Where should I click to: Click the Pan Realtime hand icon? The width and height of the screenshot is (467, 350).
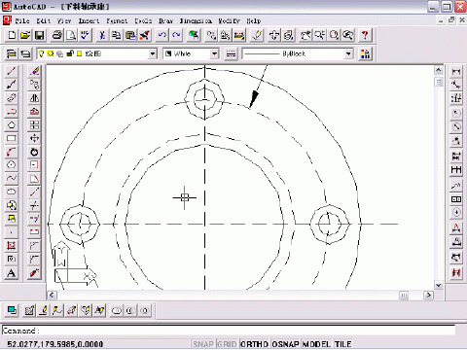tap(305, 35)
